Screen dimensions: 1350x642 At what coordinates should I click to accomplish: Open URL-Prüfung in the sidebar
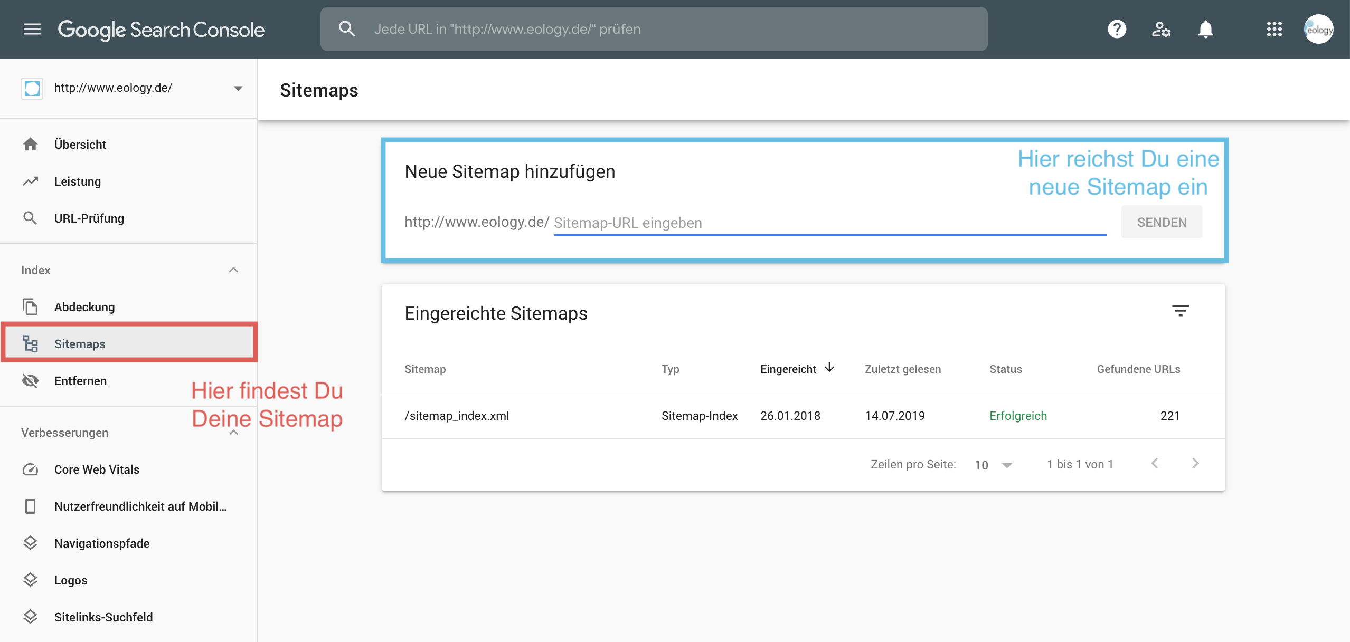[129, 218]
